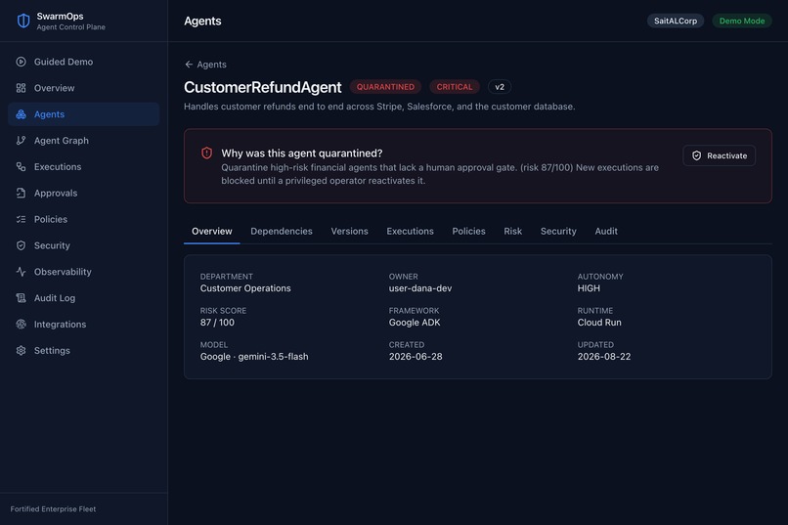Click the Integrations icon in sidebar
The image size is (788, 525).
21,324
